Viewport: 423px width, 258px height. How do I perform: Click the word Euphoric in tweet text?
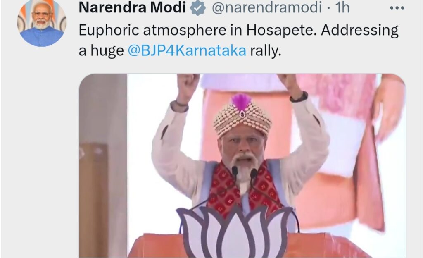[x=109, y=30]
